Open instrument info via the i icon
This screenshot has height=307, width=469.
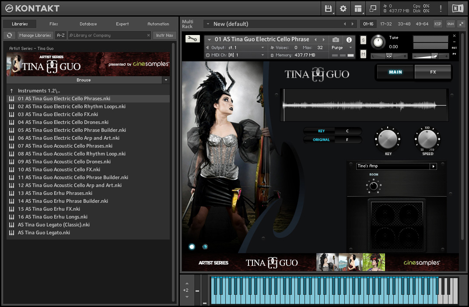(x=349, y=39)
